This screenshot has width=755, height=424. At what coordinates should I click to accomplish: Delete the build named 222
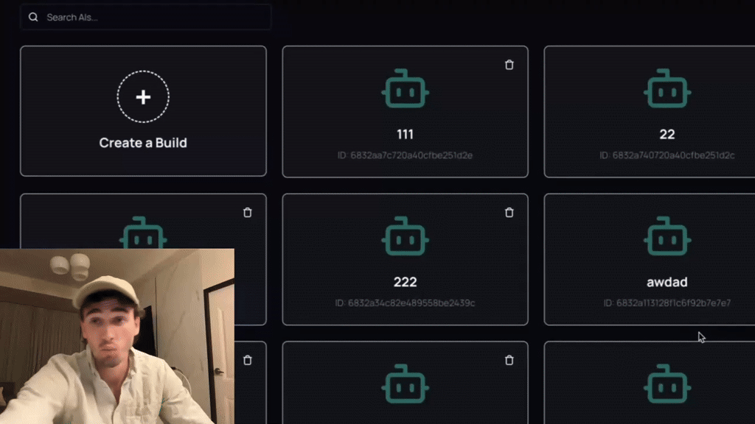(x=509, y=213)
